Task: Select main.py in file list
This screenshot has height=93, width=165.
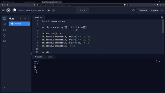Action: tap(19, 24)
